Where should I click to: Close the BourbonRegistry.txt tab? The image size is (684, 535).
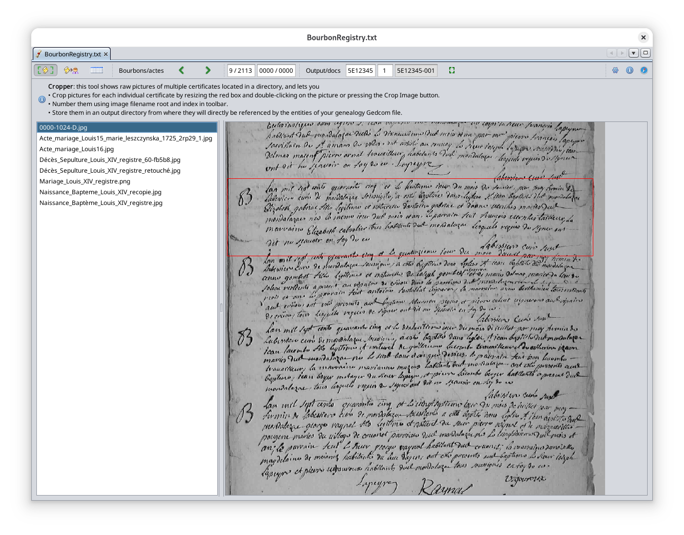tap(106, 54)
